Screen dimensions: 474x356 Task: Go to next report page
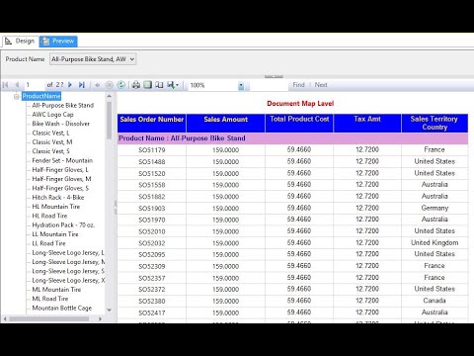[x=70, y=85]
